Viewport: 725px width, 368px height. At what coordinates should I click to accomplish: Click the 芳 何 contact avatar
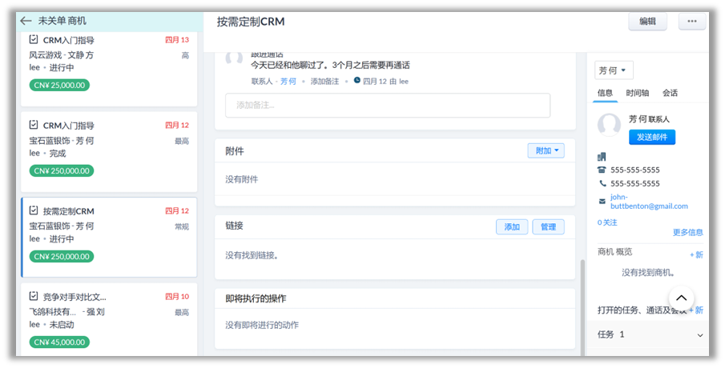610,125
